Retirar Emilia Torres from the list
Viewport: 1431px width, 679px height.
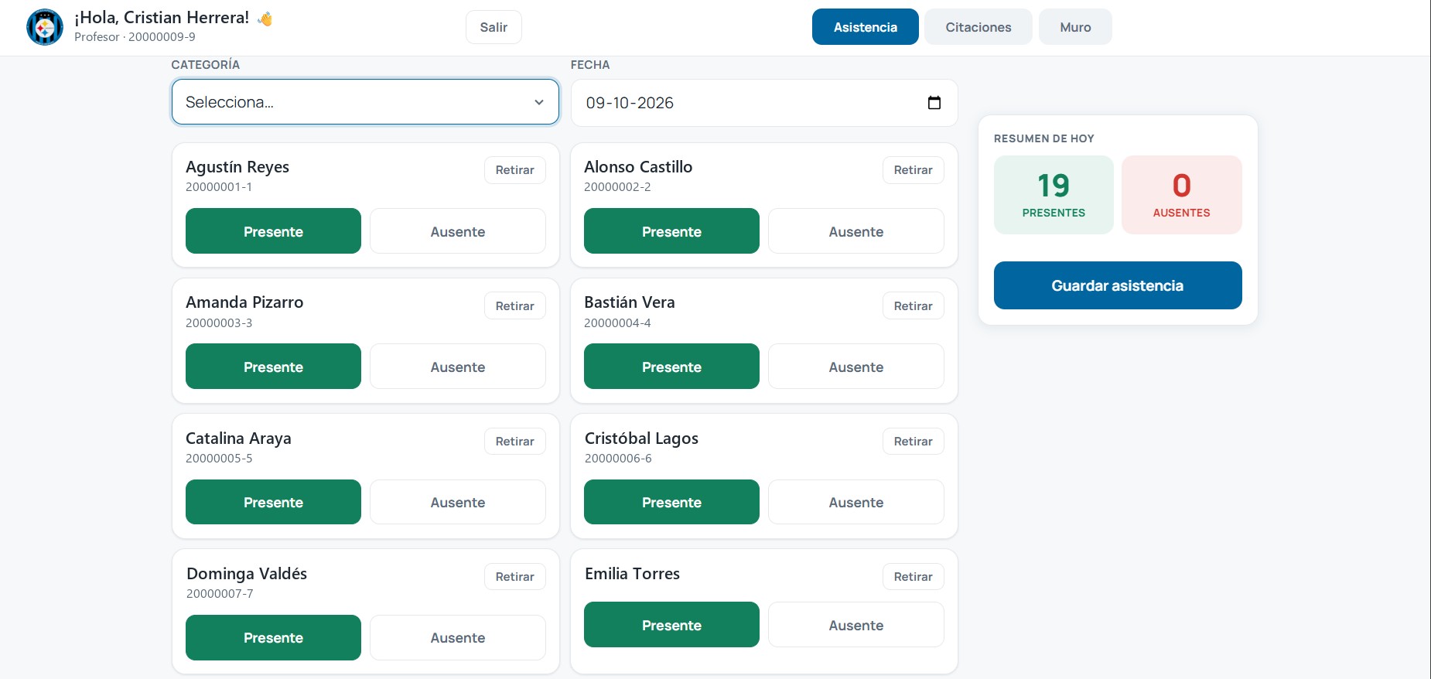click(914, 577)
